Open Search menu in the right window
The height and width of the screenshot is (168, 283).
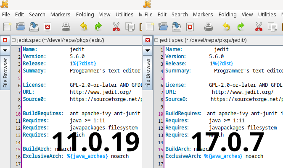click(180, 14)
